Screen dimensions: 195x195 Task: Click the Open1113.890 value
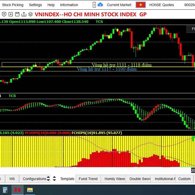[22, 22]
